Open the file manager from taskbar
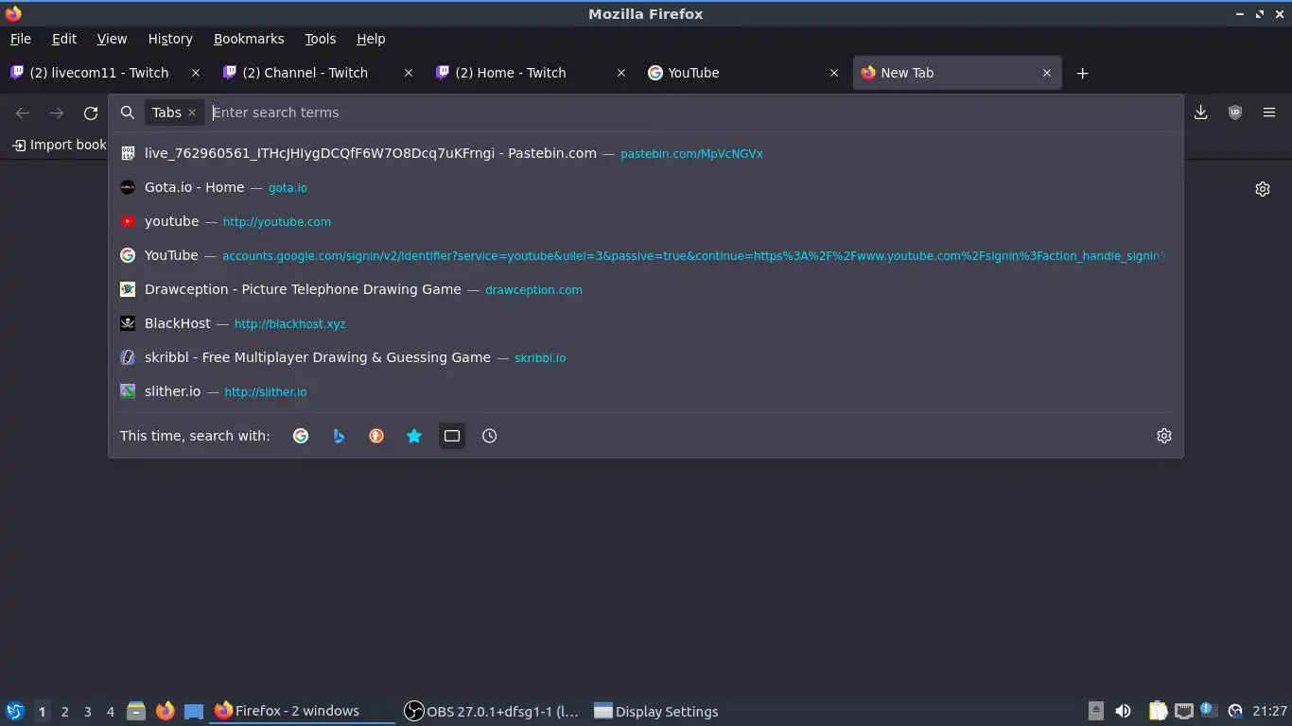This screenshot has height=726, width=1292. [136, 711]
